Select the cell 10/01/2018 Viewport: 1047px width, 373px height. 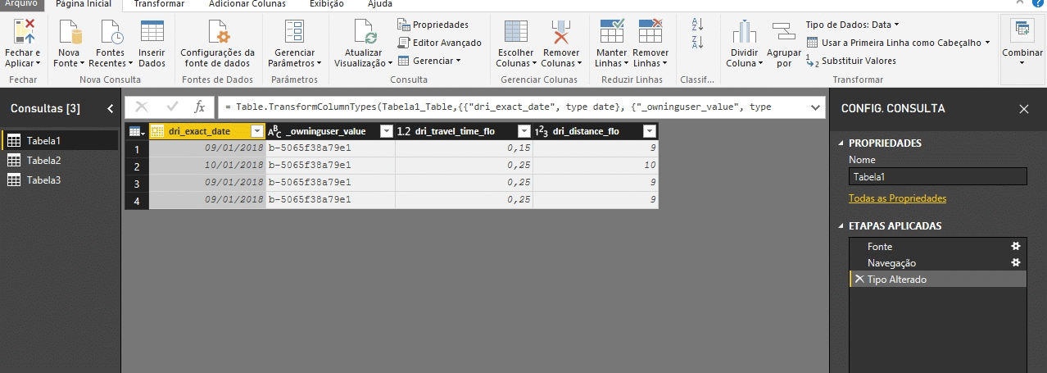[208, 166]
